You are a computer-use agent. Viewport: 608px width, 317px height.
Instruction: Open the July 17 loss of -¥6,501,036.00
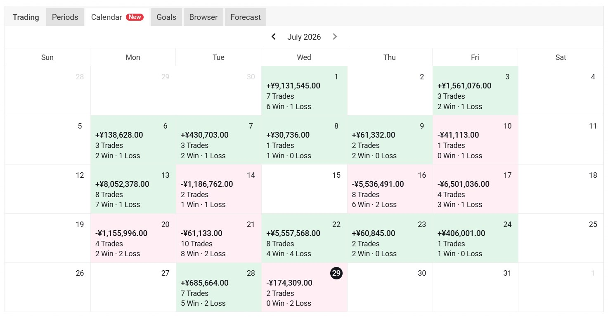[475, 189]
